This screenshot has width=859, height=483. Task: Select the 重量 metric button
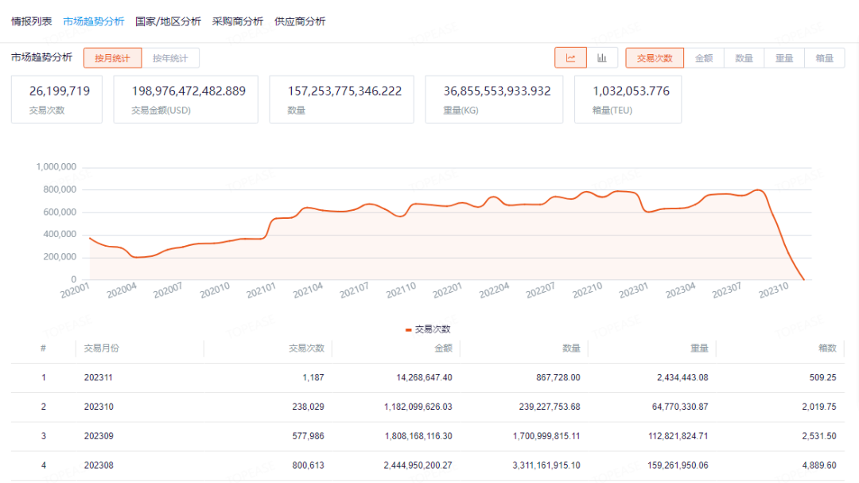[x=784, y=58]
